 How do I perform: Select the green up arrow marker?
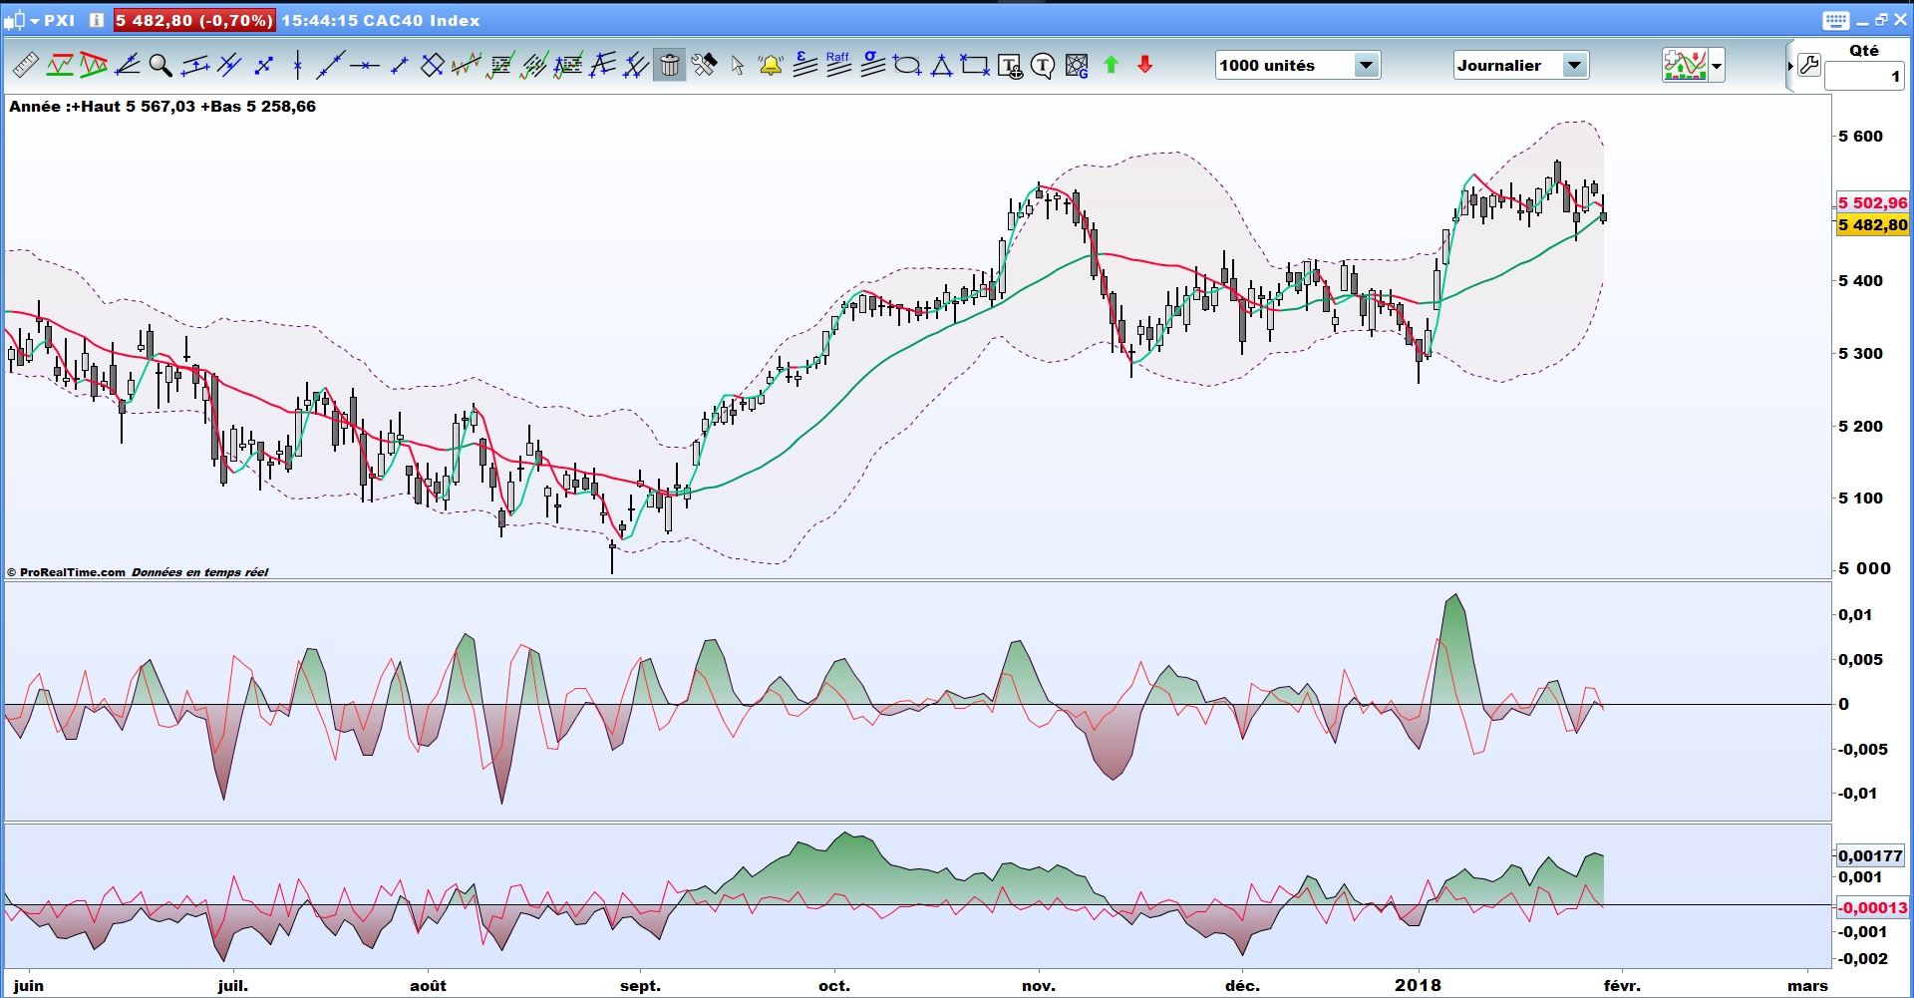click(1112, 65)
